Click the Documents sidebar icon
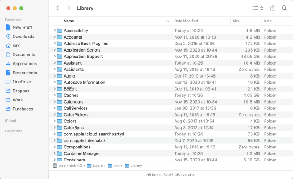Image resolution: width=293 pixels, height=179 pixels. point(8,54)
